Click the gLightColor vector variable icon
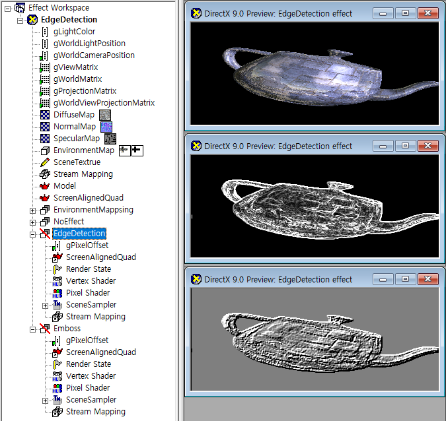The image size is (446, 421). tap(45, 32)
